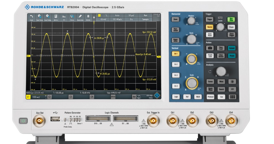Push the Logic button
This screenshot has height=144, width=274.
pyautogui.click(x=176, y=97)
